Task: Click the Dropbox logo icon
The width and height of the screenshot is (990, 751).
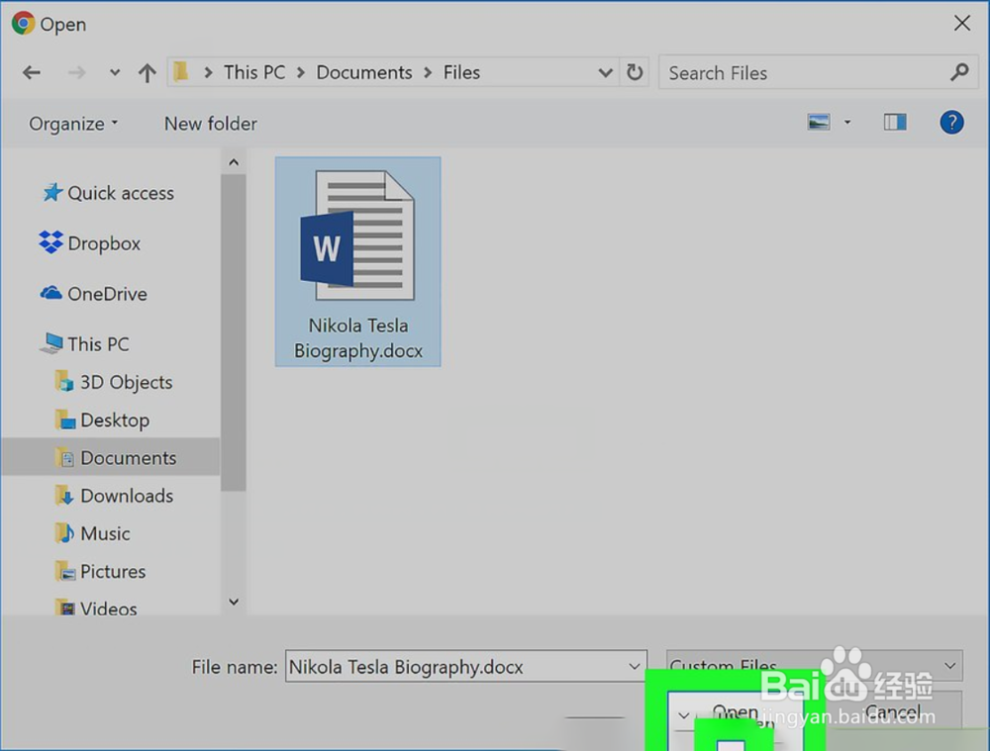Action: pyautogui.click(x=50, y=241)
